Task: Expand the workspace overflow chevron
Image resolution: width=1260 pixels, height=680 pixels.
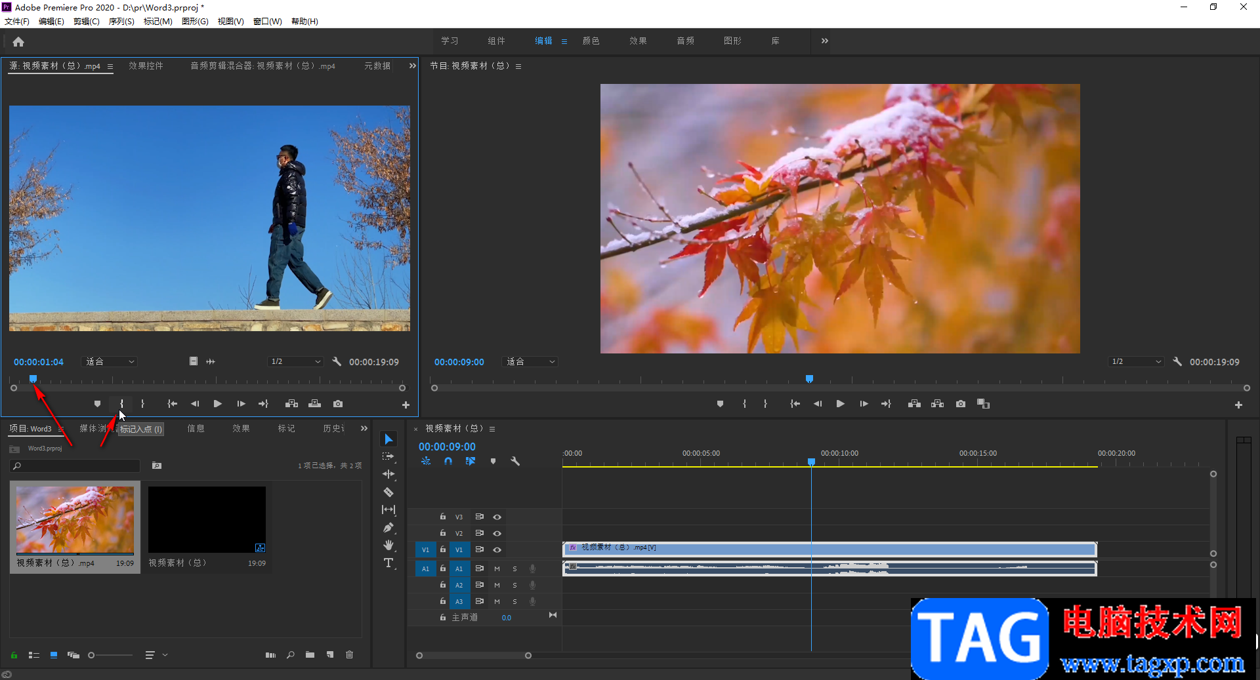Action: pos(824,41)
